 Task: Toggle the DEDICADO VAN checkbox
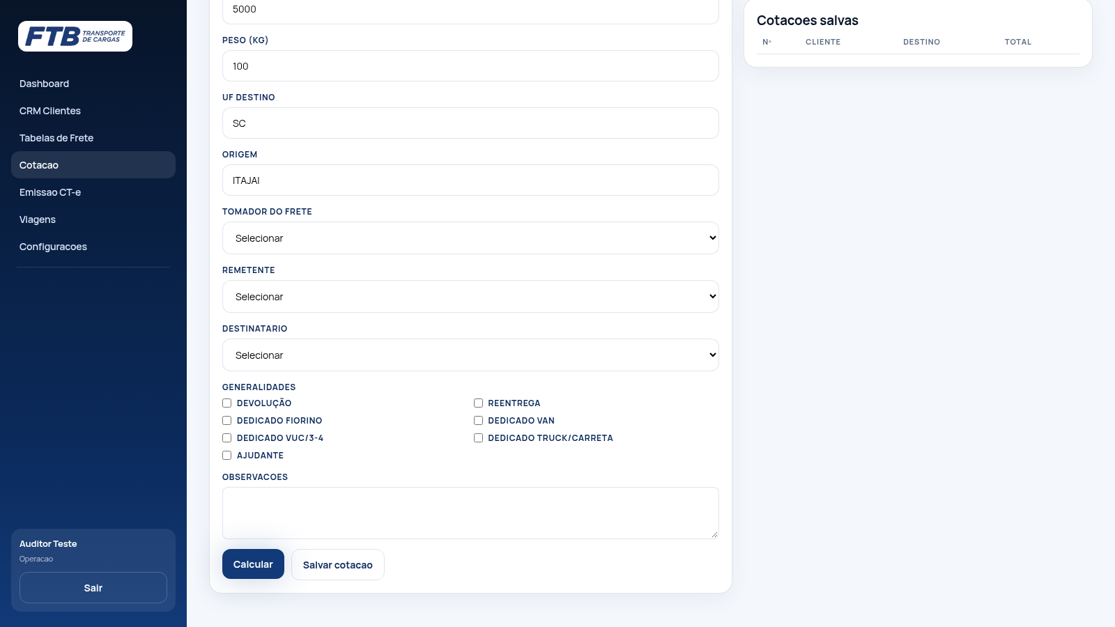(478, 421)
